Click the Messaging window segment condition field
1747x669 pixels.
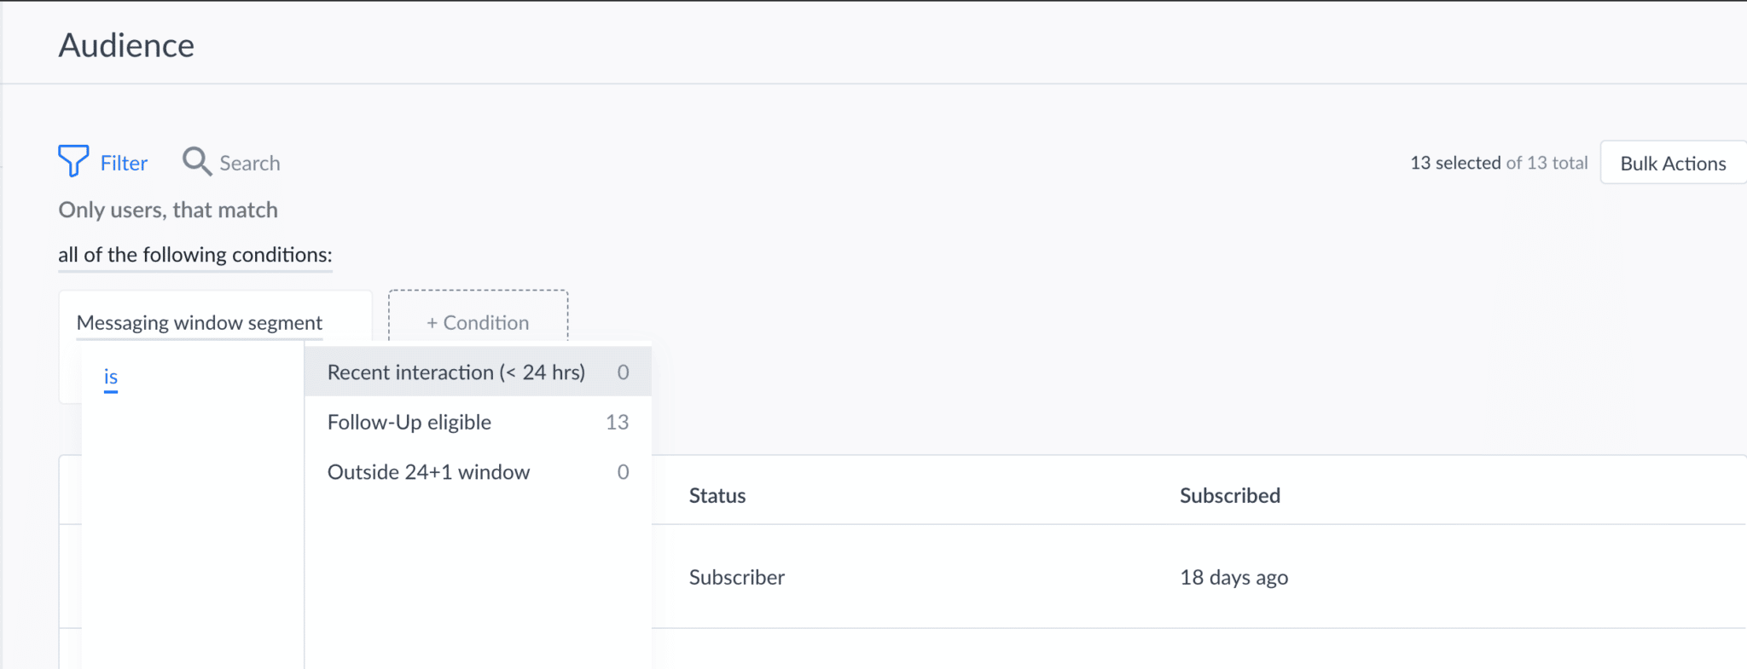point(199,323)
